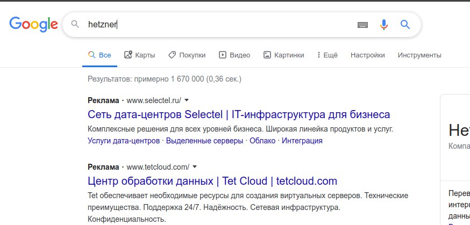This screenshot has width=470, height=225.
Task: Click the Selectel ad description text
Action: click(240, 129)
